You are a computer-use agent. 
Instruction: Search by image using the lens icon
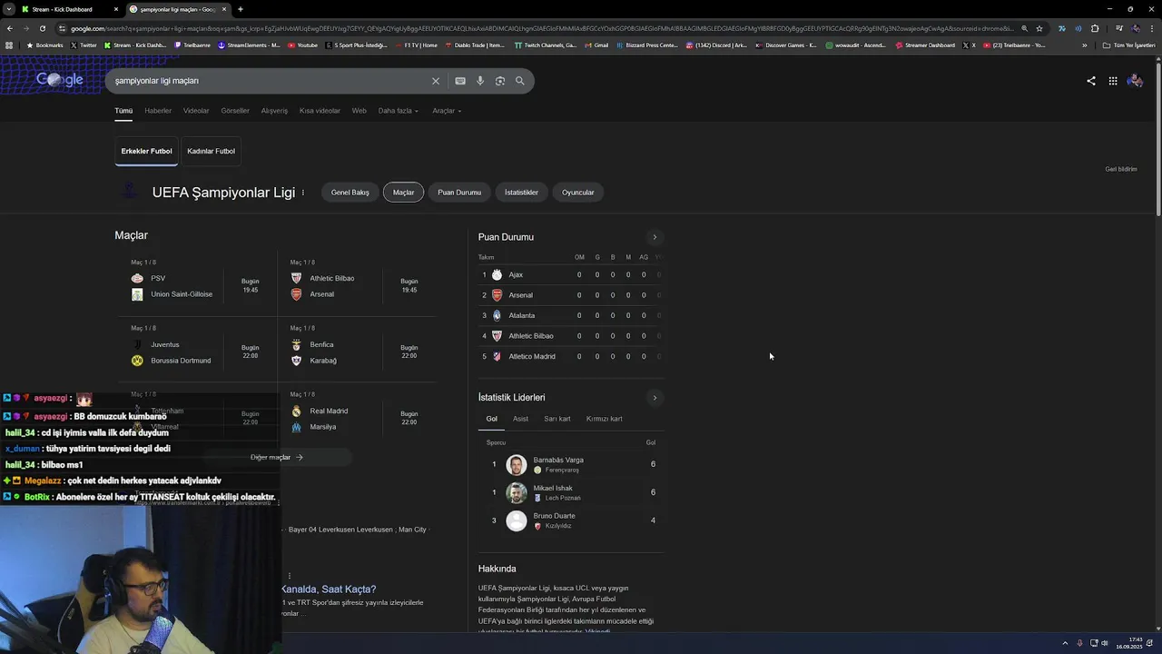[x=500, y=81]
